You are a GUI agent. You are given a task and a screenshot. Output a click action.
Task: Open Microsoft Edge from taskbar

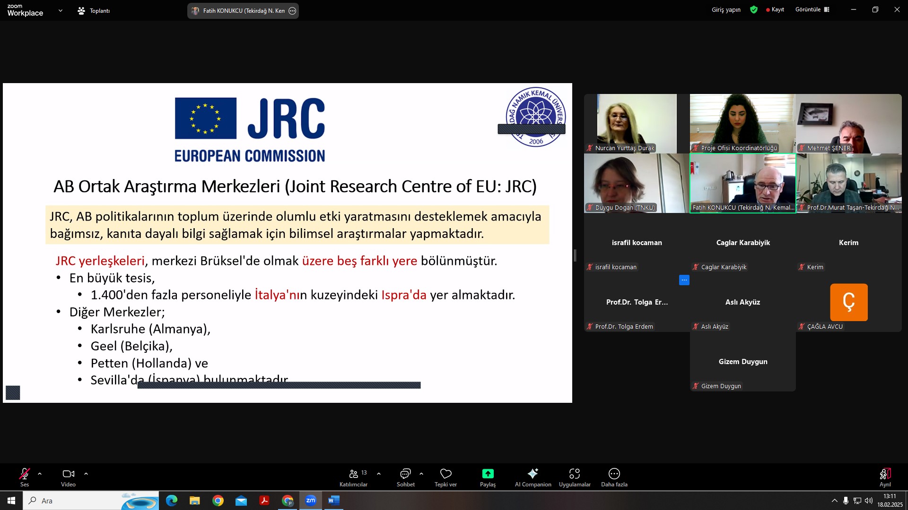[172, 501]
